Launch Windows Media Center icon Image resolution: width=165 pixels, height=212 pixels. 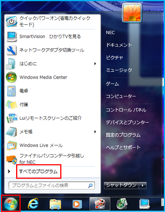[11, 77]
